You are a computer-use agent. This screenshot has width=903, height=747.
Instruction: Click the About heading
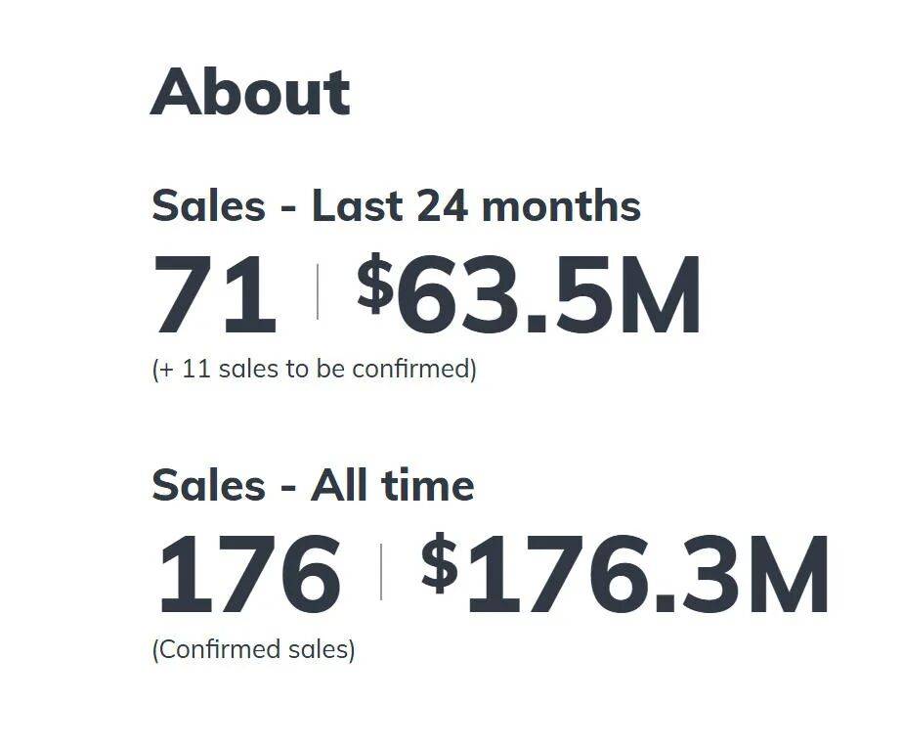(250, 92)
